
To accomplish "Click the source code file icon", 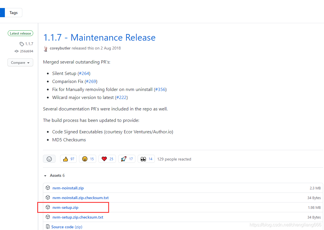I will pos(48,226).
